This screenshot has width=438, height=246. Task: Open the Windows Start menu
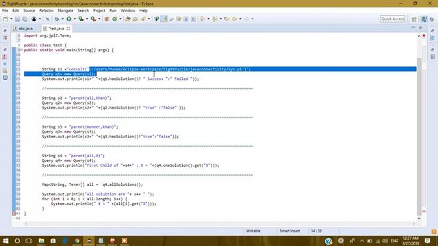point(5,241)
